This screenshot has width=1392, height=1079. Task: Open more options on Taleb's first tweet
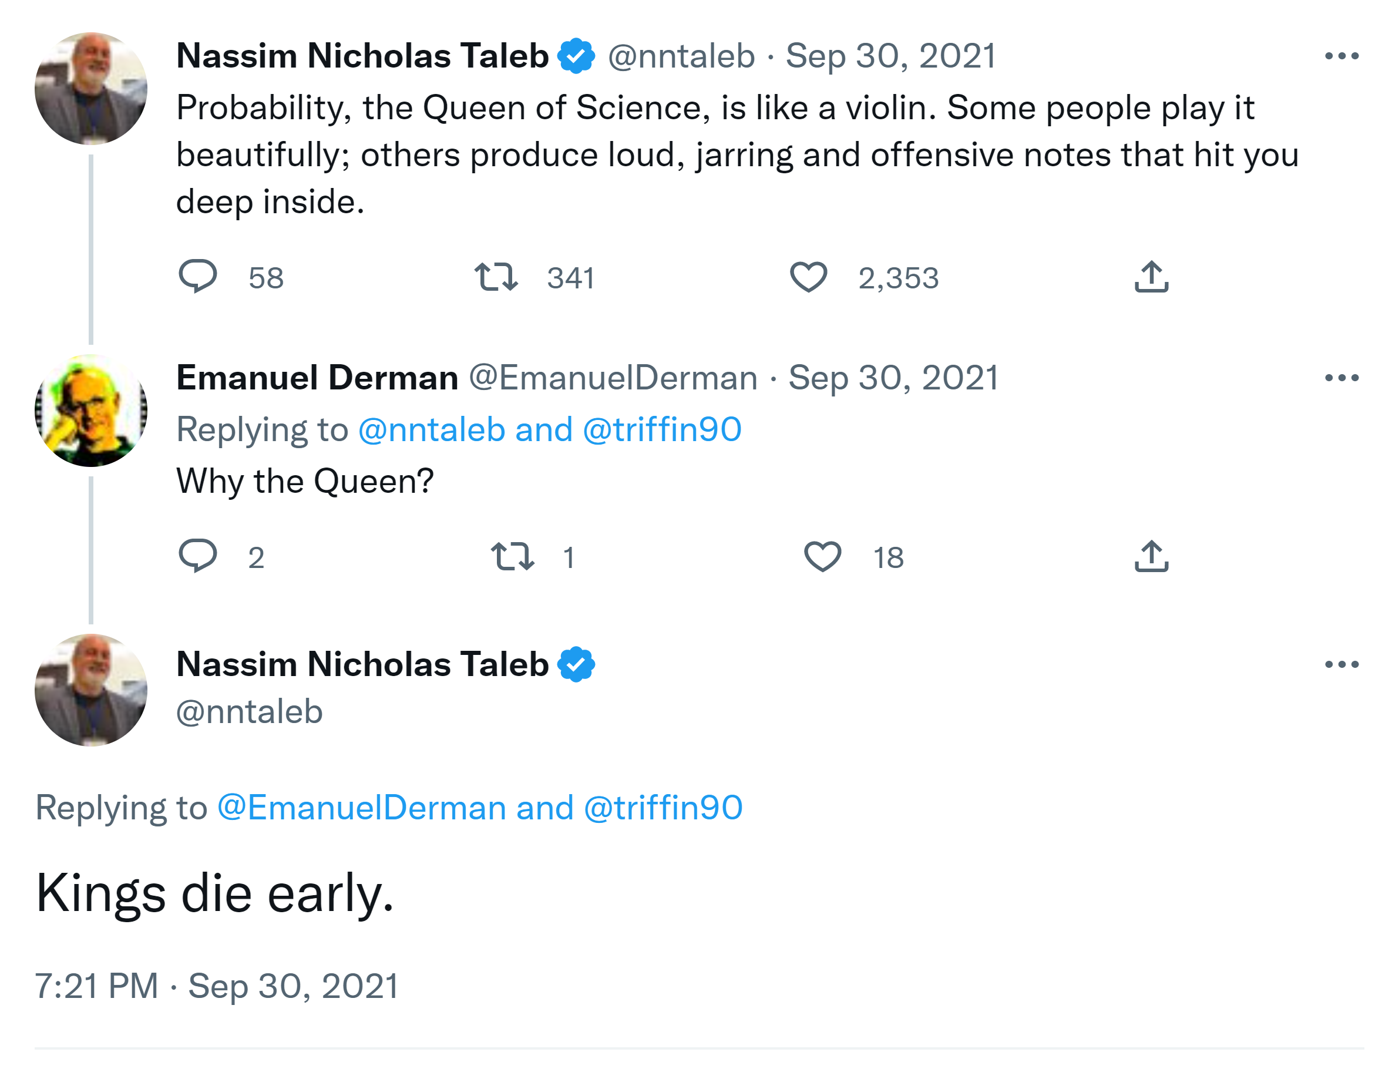1341,56
